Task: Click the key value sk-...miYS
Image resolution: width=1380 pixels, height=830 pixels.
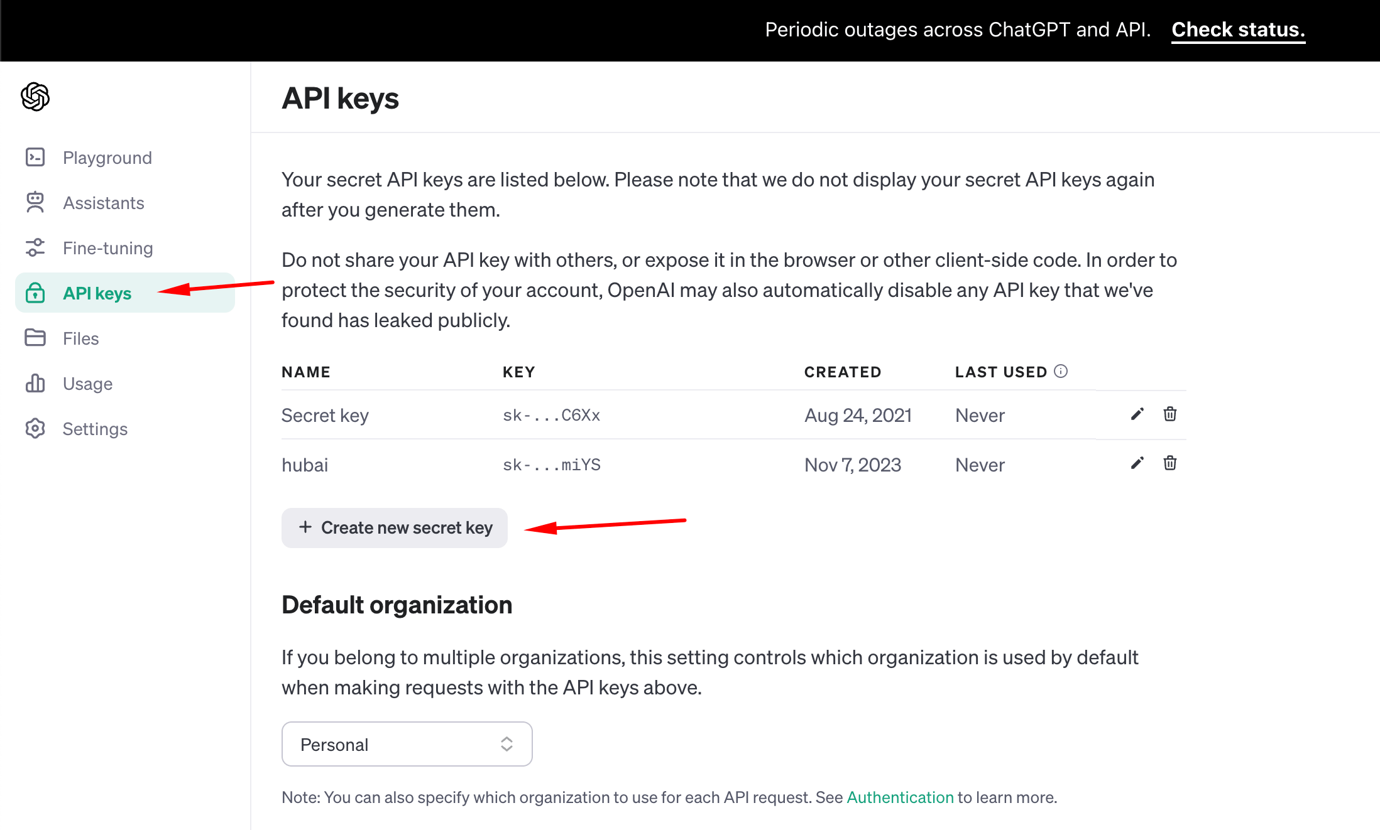Action: pos(551,465)
